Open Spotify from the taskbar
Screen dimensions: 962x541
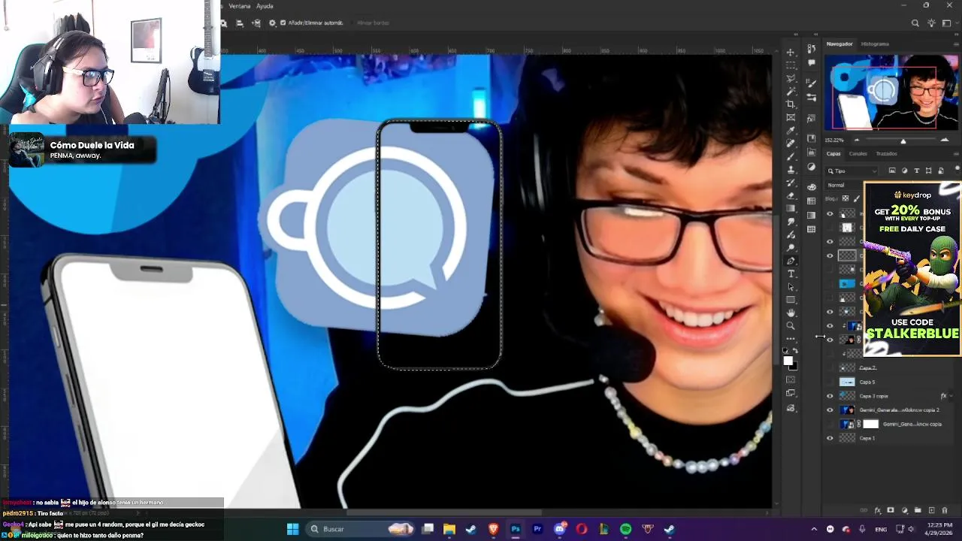click(625, 529)
